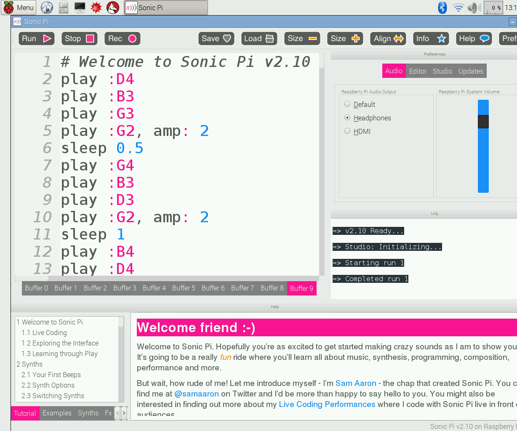Click code line 6 'sleep 0.5'
Screen dimensions: 517x431
tap(102, 148)
